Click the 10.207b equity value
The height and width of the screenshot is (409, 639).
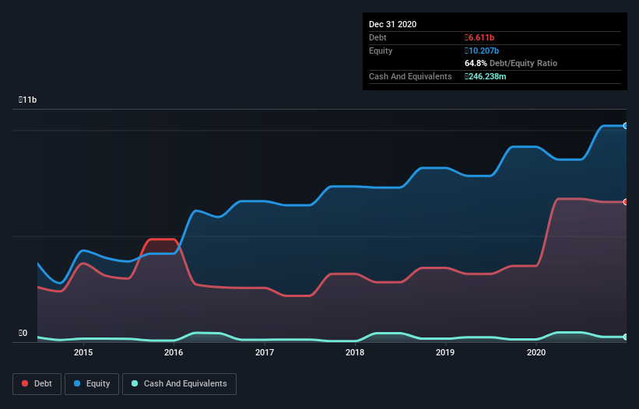(482, 51)
